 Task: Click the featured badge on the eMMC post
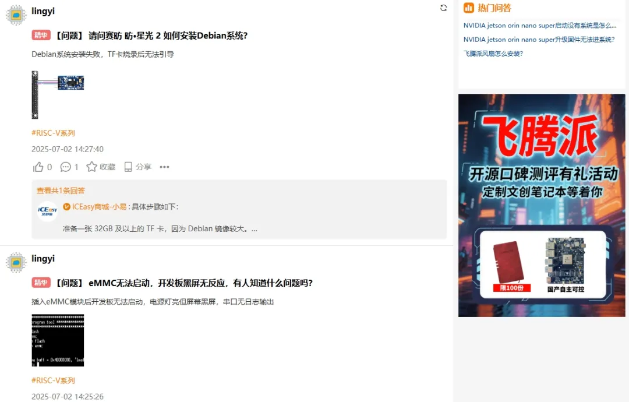(41, 283)
